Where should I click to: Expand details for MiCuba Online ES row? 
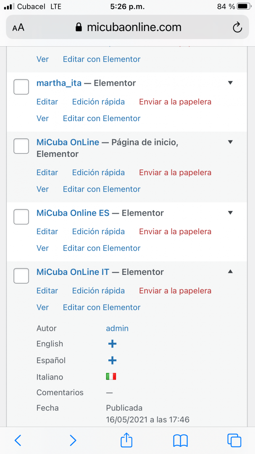coord(230,213)
